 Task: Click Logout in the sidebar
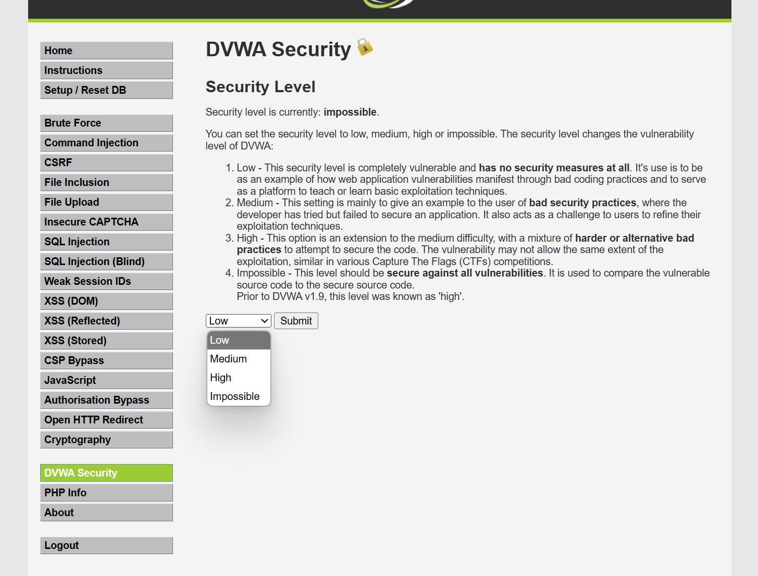(x=106, y=545)
